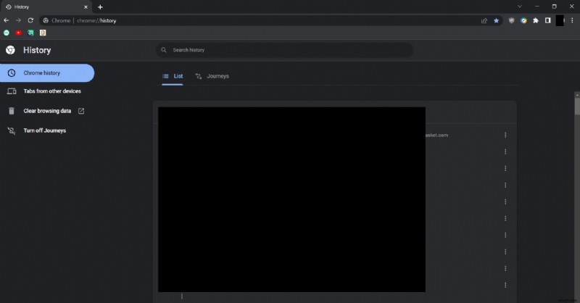The image size is (580, 303).
Task: Close the History tab
Action: point(86,7)
